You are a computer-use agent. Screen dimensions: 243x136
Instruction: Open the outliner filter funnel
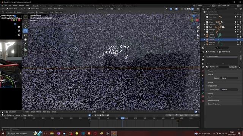(x=236, y=9)
